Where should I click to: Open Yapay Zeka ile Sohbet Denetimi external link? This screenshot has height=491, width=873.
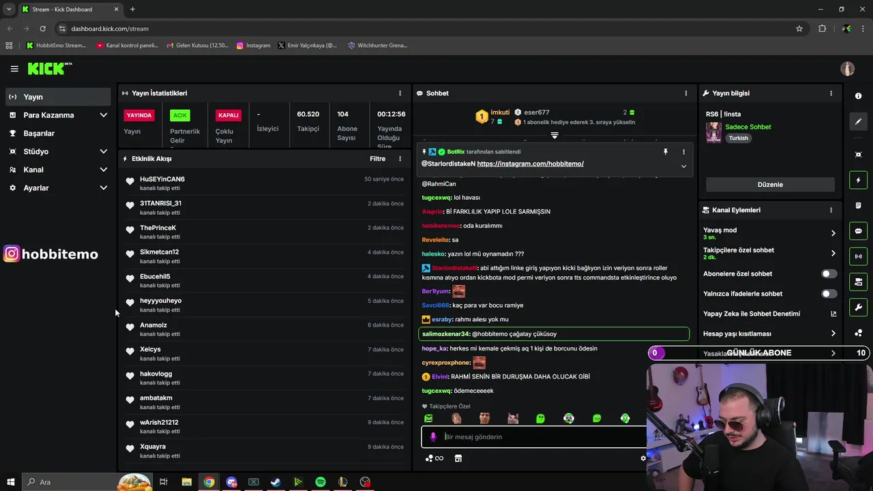[x=833, y=314]
